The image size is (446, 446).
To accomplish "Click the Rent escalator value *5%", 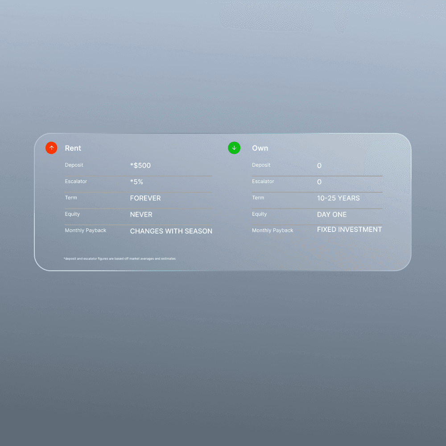I will [x=136, y=182].
